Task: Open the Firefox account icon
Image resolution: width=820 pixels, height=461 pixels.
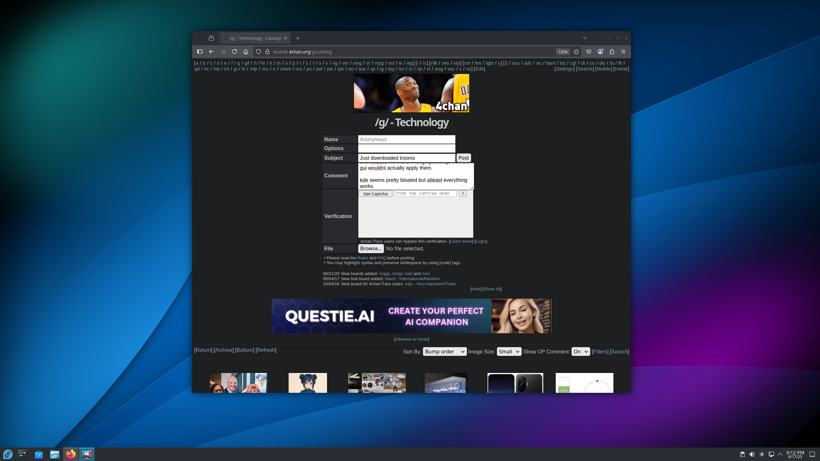Action: [600, 52]
